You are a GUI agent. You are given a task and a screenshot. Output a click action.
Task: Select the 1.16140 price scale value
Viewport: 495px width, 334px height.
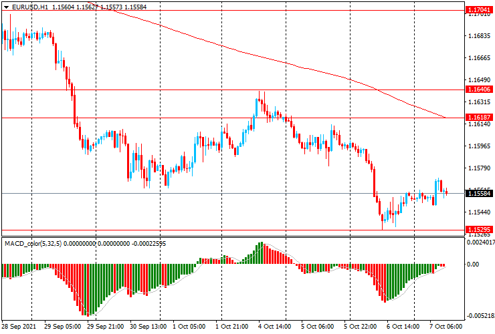(x=480, y=124)
